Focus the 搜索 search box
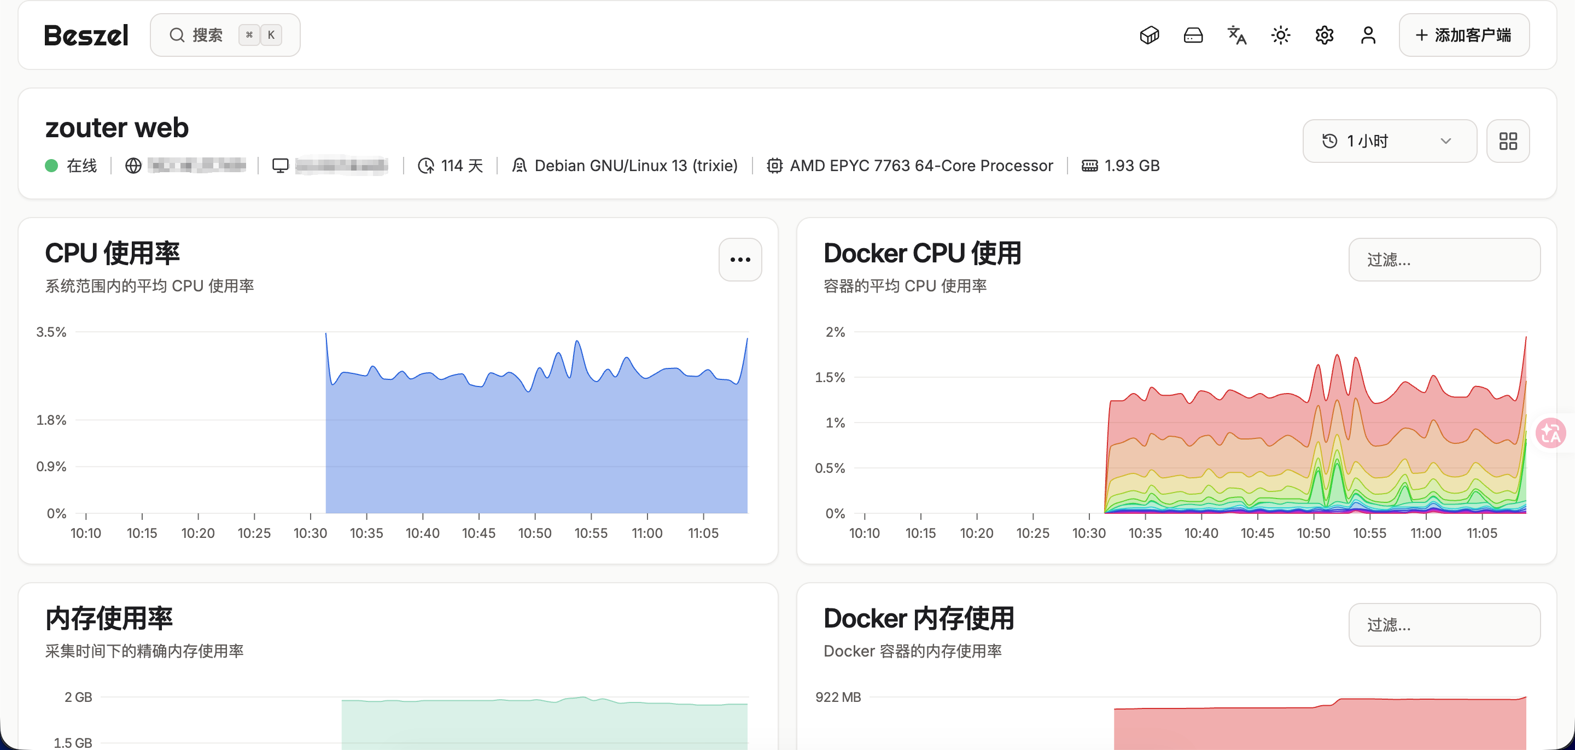This screenshot has width=1575, height=750. click(x=225, y=36)
